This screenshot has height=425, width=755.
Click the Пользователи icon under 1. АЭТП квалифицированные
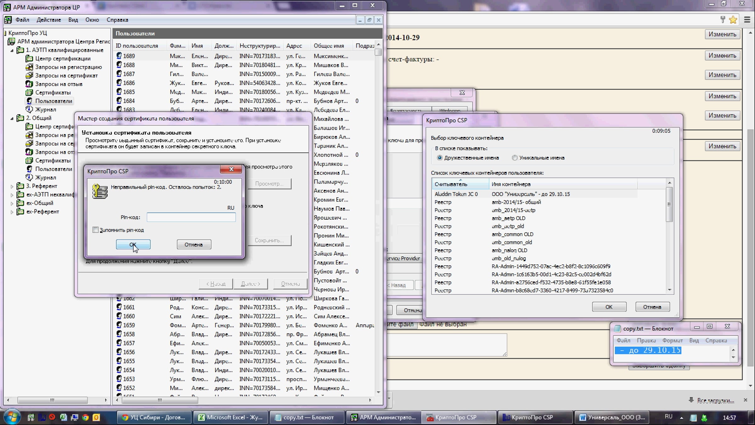29,101
